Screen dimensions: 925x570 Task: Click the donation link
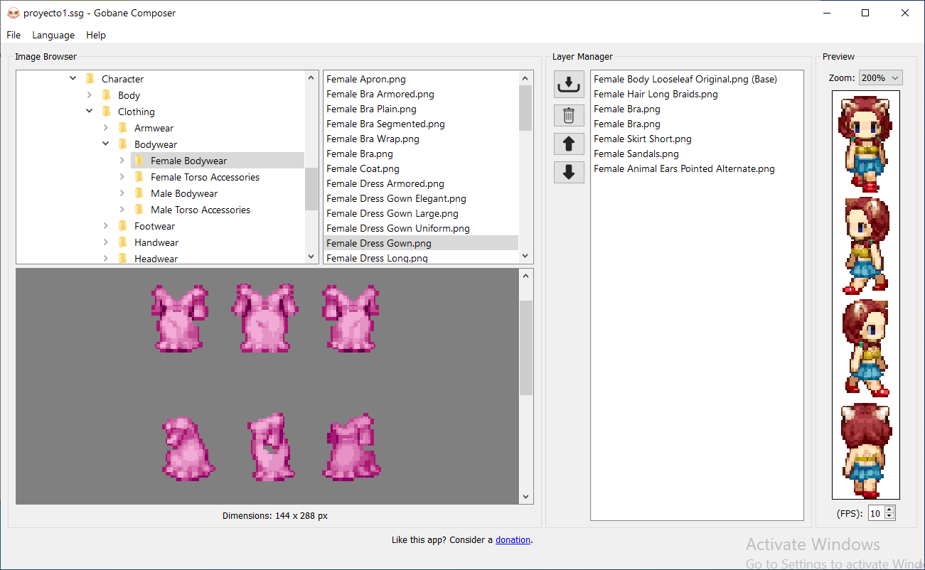513,539
